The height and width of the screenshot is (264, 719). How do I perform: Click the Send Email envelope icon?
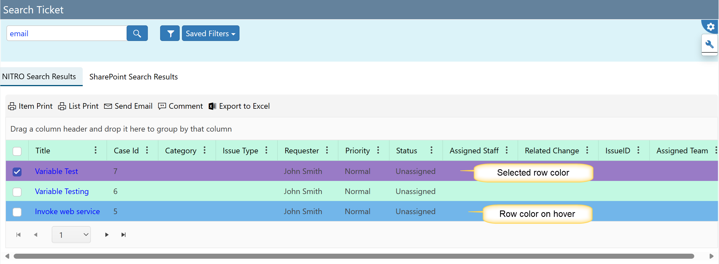tap(108, 106)
